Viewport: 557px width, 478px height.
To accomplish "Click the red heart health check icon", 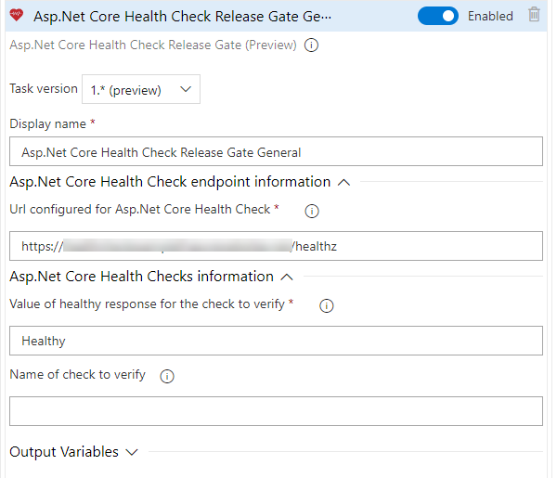I will click(17, 15).
